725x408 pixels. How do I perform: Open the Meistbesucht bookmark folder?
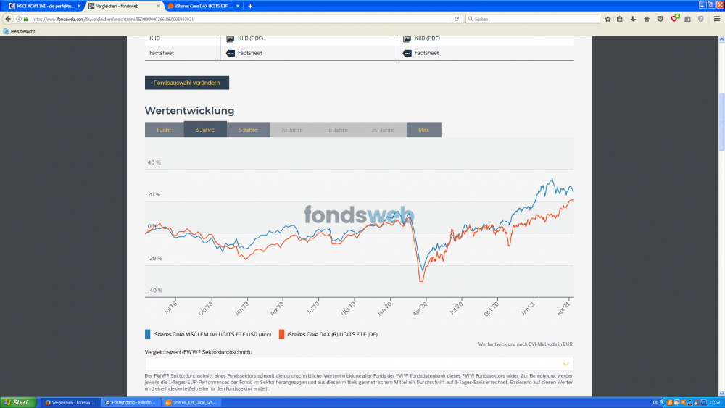(20, 31)
